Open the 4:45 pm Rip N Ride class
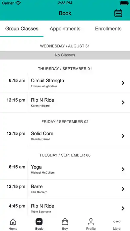The width and height of the screenshot is (130, 231). [x=65, y=208]
